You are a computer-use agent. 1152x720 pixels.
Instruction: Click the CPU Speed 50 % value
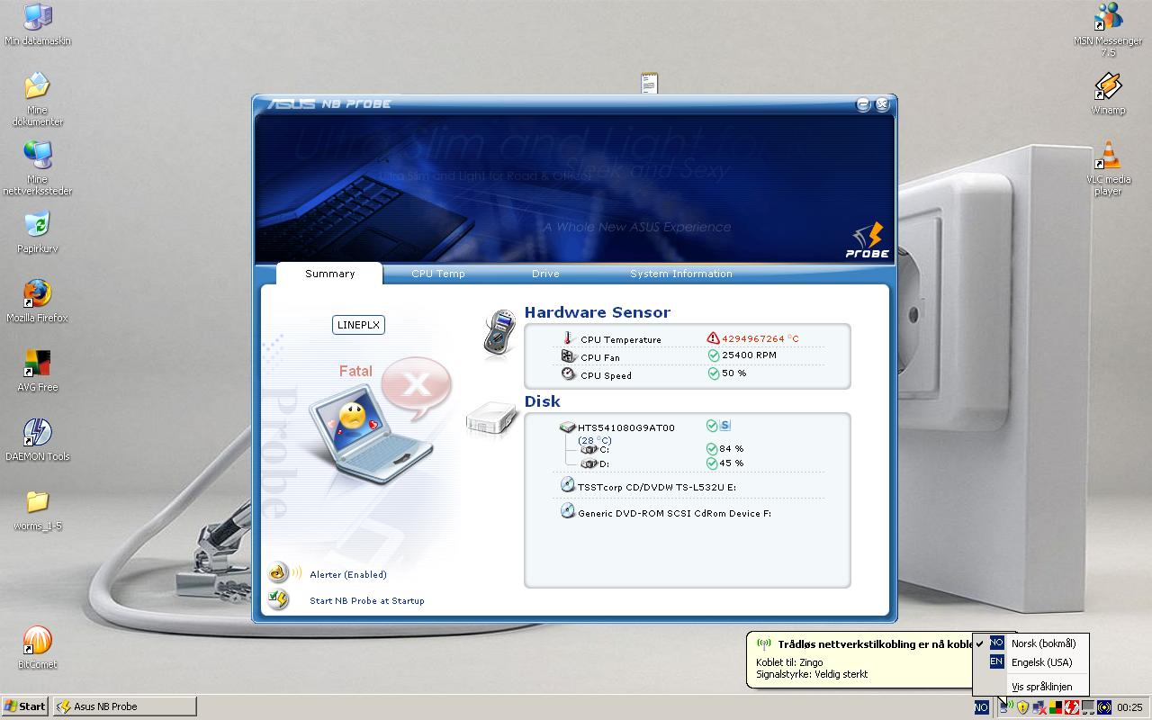pyautogui.click(x=733, y=373)
